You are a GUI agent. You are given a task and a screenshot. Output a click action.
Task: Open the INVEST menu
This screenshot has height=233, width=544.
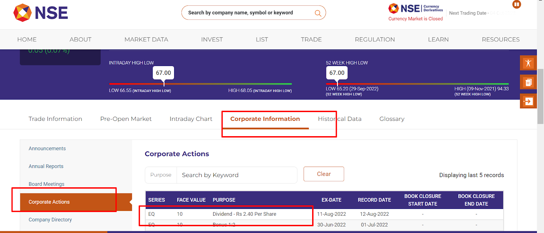[212, 39]
